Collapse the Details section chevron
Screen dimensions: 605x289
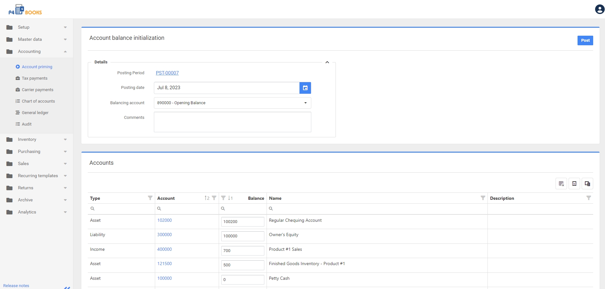[x=327, y=62]
